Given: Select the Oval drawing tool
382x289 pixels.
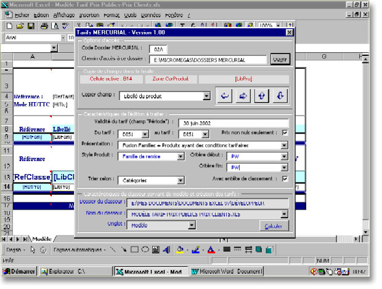Looking at the screenshot, I should (145, 250).
